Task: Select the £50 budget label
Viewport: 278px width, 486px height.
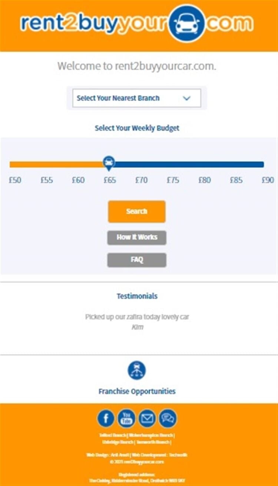Action: pyautogui.click(x=15, y=180)
